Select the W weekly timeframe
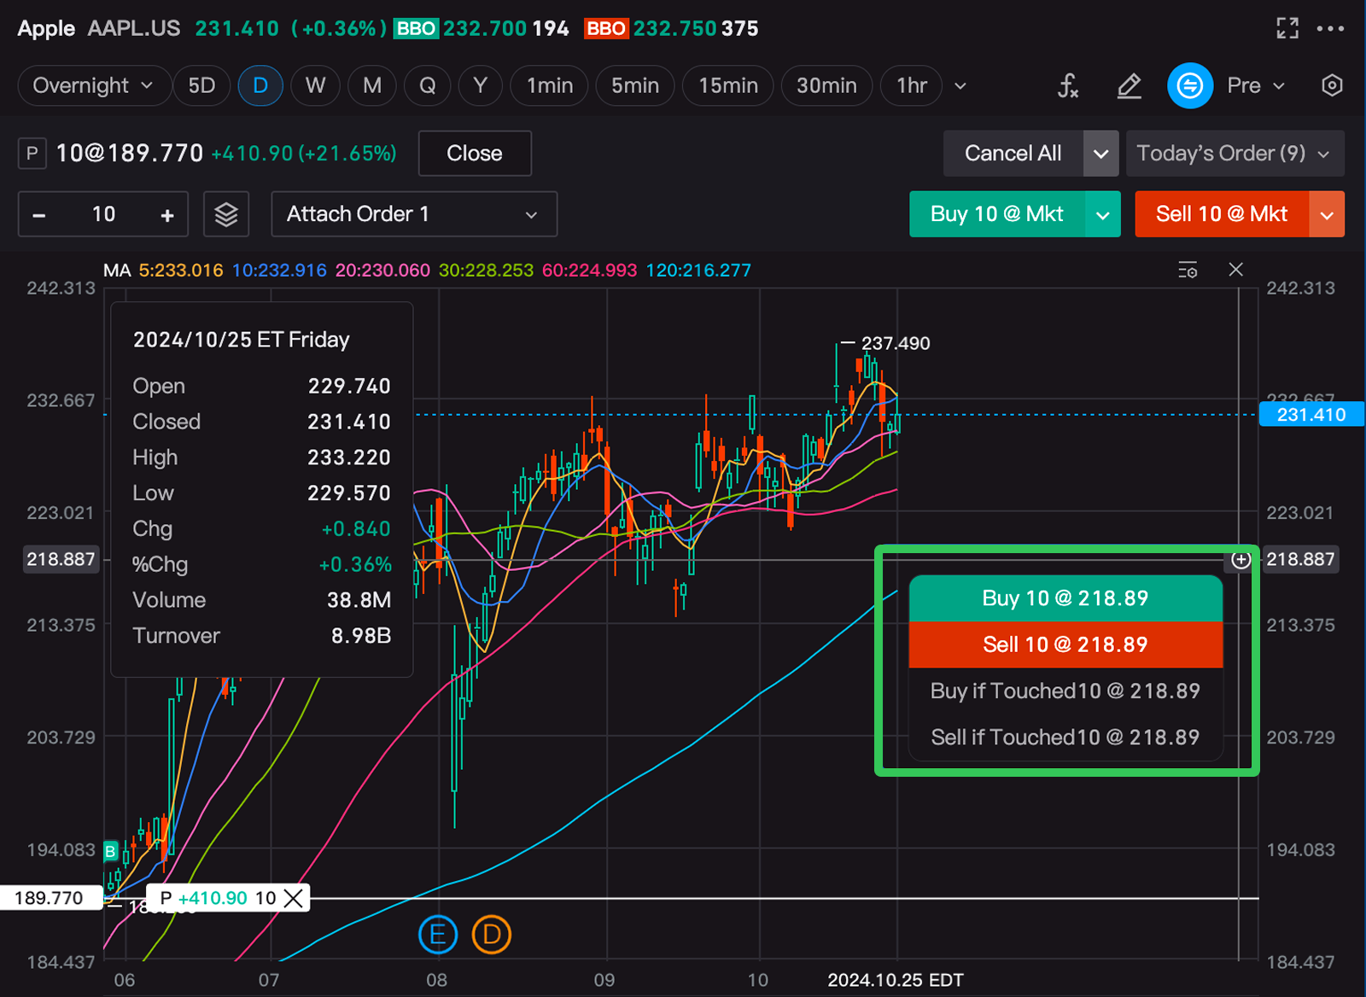This screenshot has height=997, width=1366. point(315,85)
